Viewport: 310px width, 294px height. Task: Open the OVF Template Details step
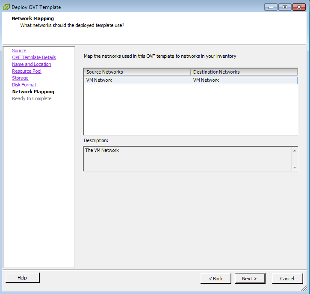[x=34, y=57]
